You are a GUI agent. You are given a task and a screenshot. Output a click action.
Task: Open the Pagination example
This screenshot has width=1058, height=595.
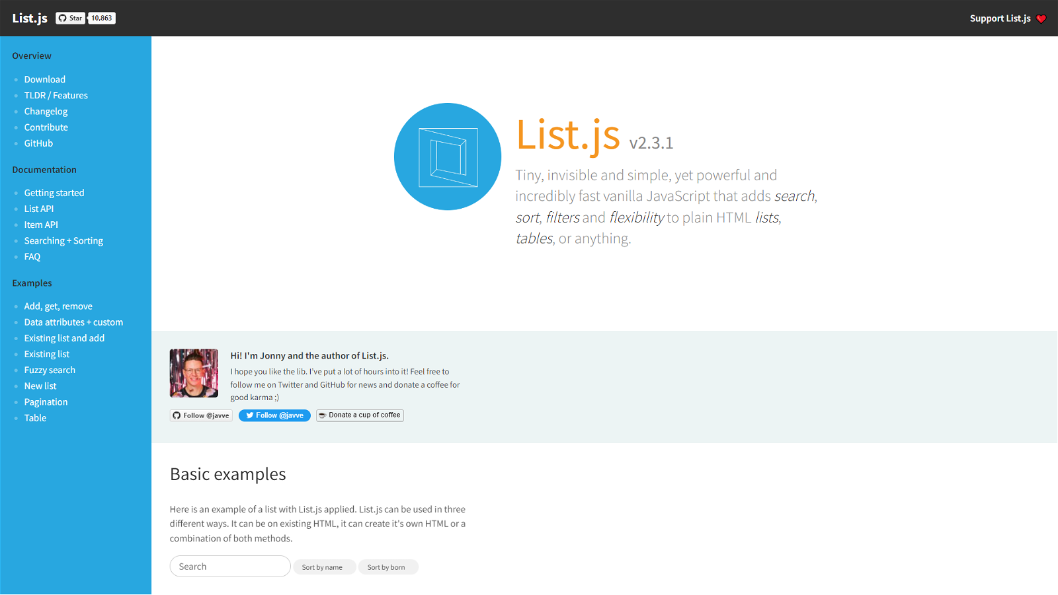[46, 402]
